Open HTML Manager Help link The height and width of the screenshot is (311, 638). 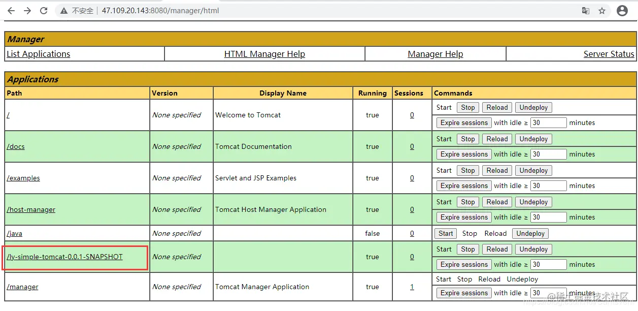coord(264,54)
